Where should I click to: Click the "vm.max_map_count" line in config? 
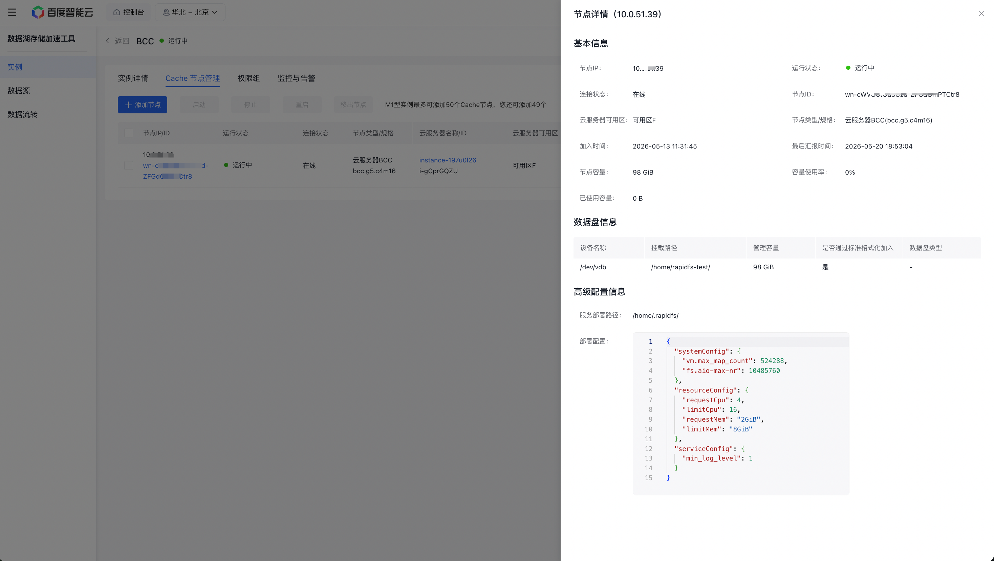click(x=735, y=361)
